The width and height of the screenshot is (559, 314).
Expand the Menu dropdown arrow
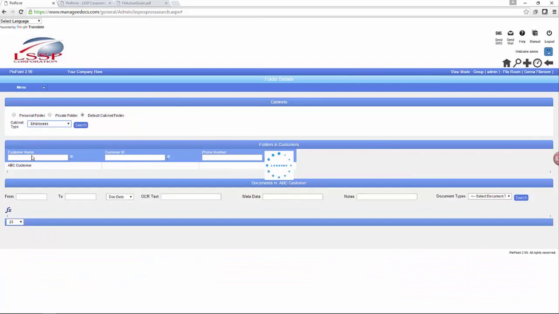44,88
